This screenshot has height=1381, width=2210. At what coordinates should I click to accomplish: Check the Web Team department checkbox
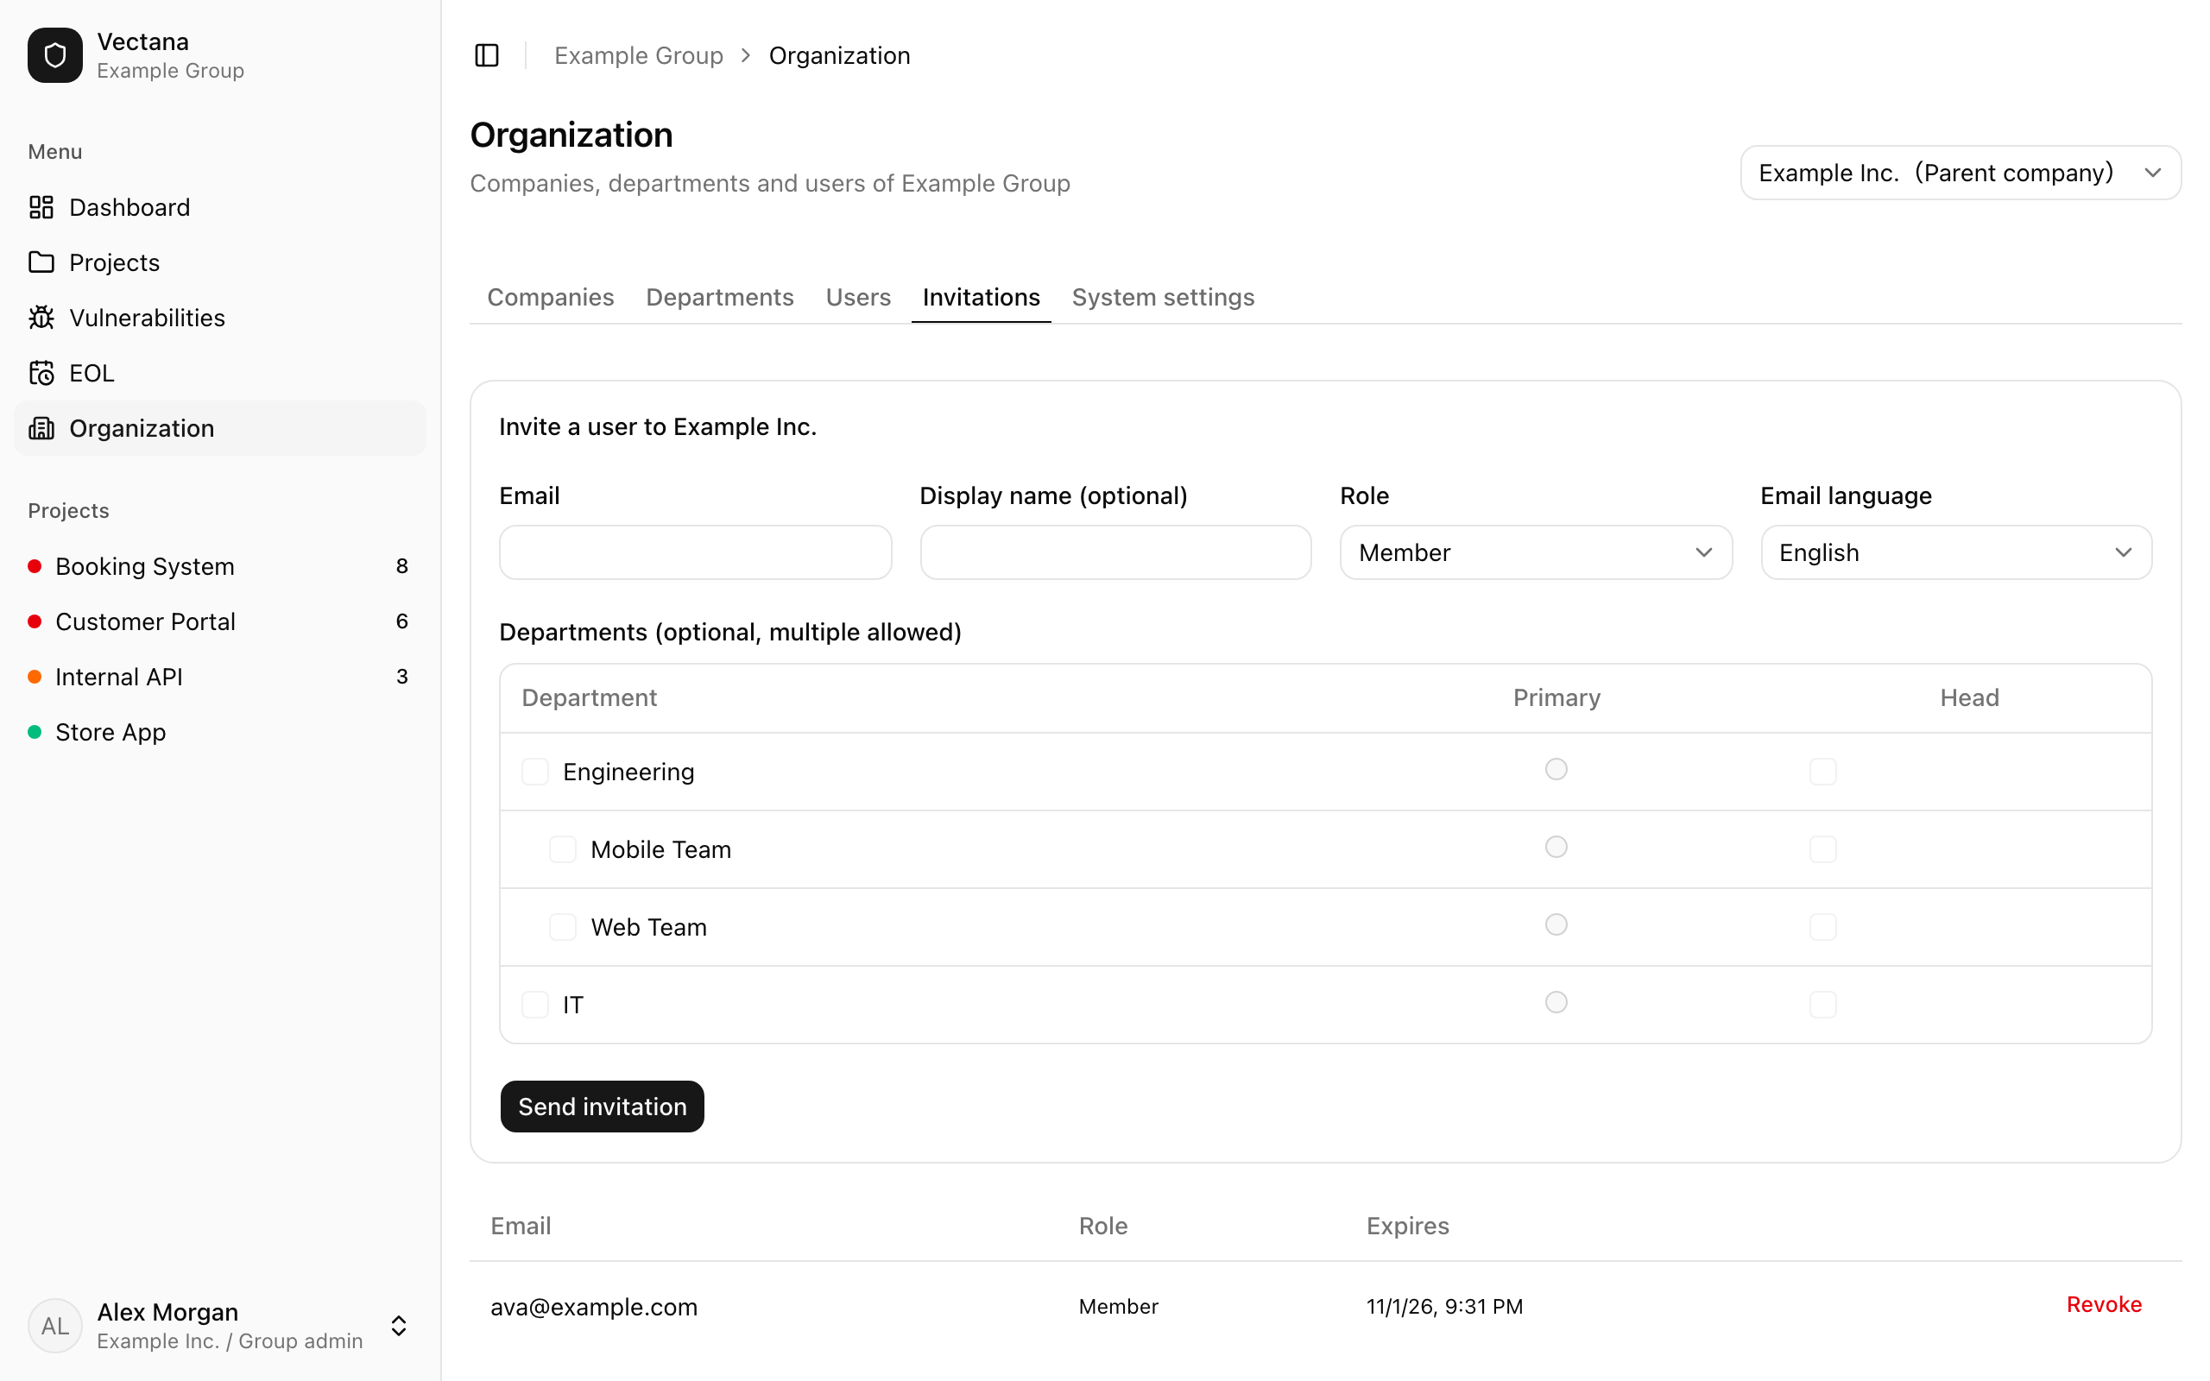click(563, 927)
